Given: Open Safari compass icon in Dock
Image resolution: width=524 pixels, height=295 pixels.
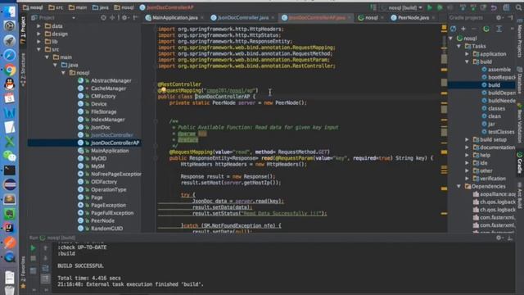Looking at the screenshot, I should [9, 55].
